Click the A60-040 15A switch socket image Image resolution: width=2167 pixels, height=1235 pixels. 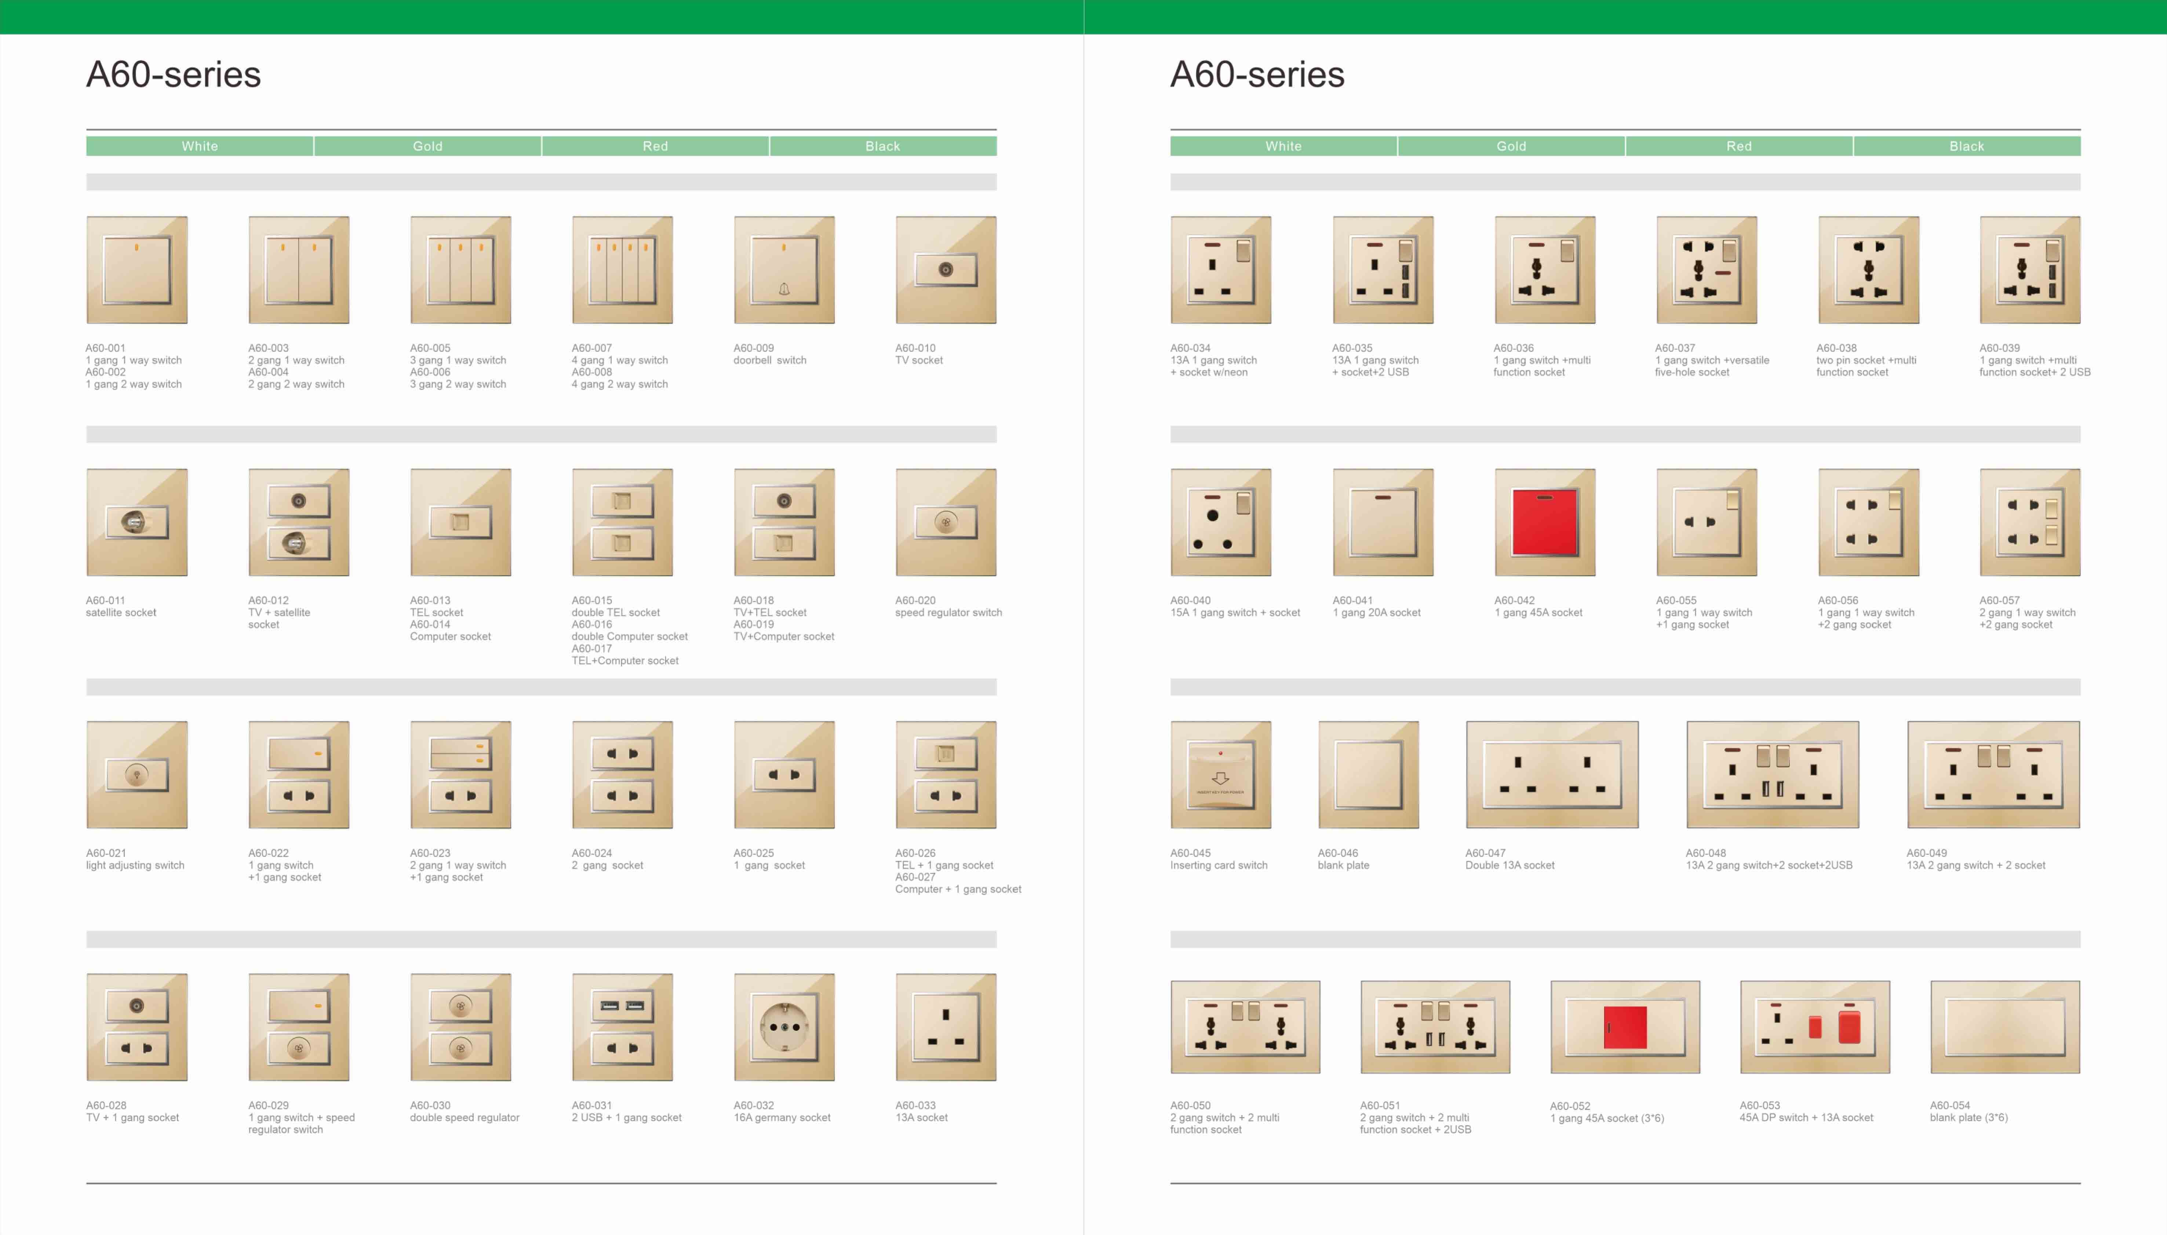click(x=1221, y=522)
